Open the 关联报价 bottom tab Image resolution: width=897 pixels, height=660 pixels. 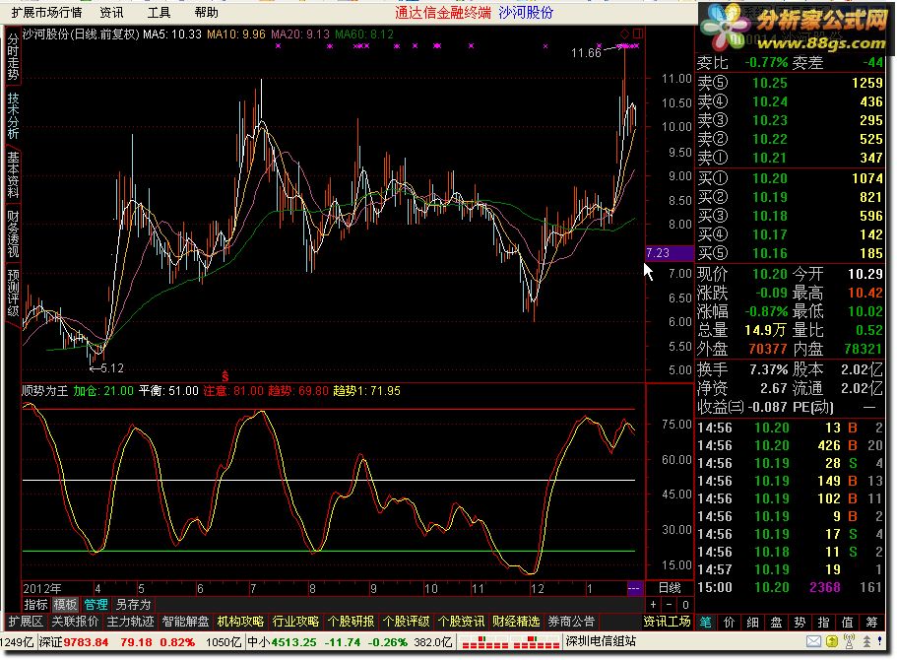pos(75,622)
